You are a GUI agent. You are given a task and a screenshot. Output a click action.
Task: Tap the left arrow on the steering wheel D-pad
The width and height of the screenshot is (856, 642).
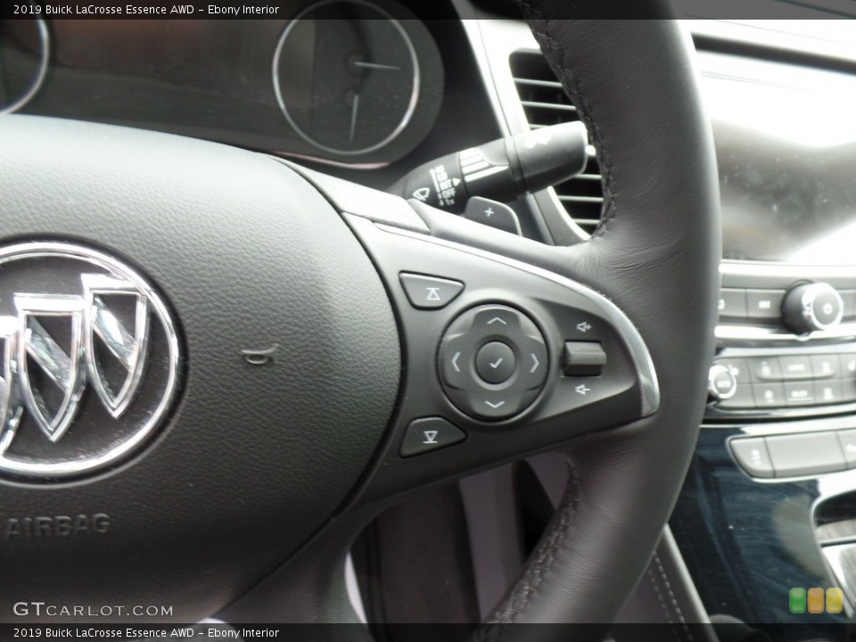456,361
